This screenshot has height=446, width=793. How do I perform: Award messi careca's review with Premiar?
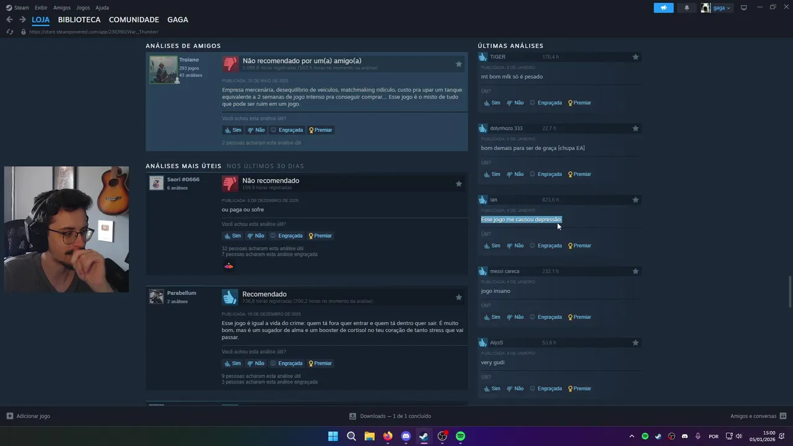[x=579, y=317]
